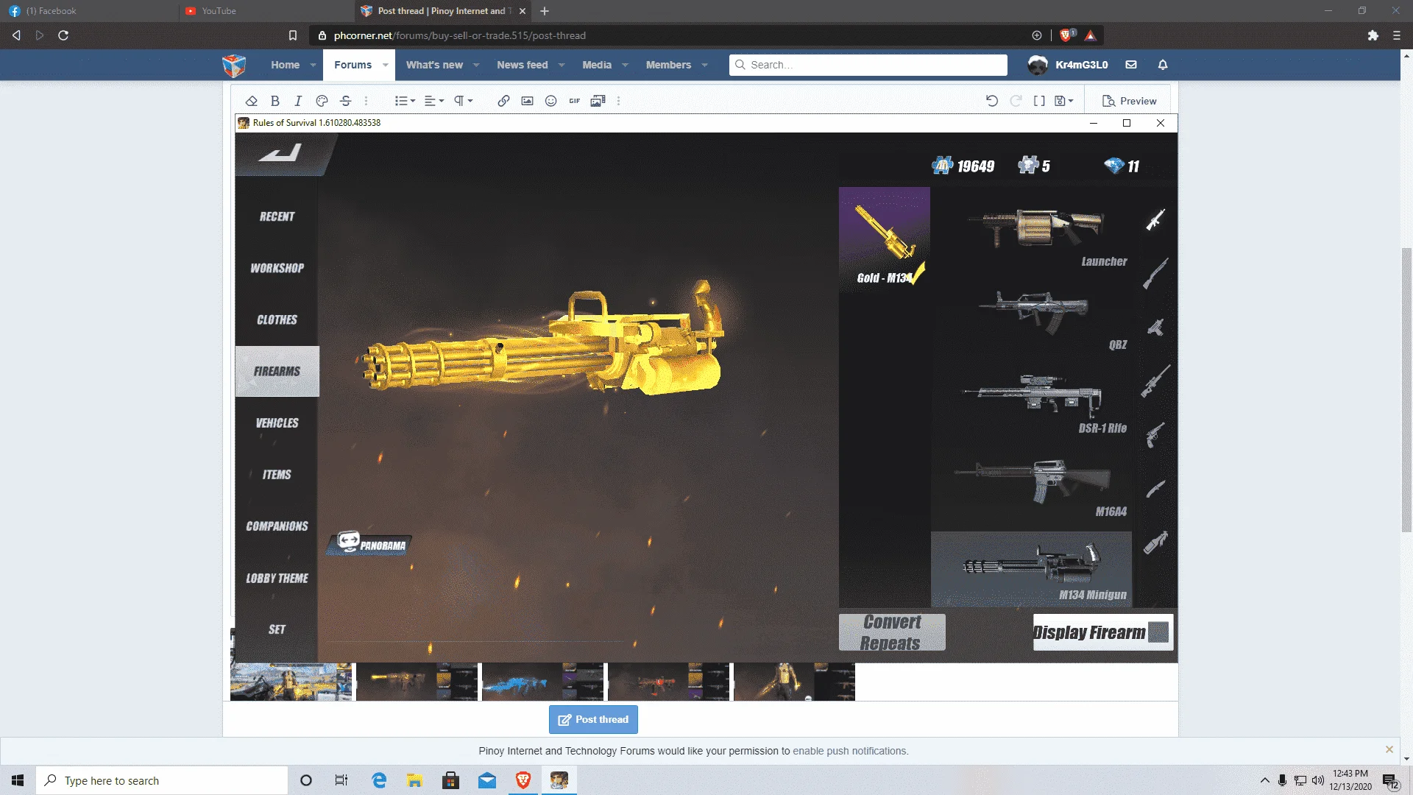Viewport: 1413px width, 795px height.
Task: Open the first attachment thumbnail
Action: tap(291, 682)
